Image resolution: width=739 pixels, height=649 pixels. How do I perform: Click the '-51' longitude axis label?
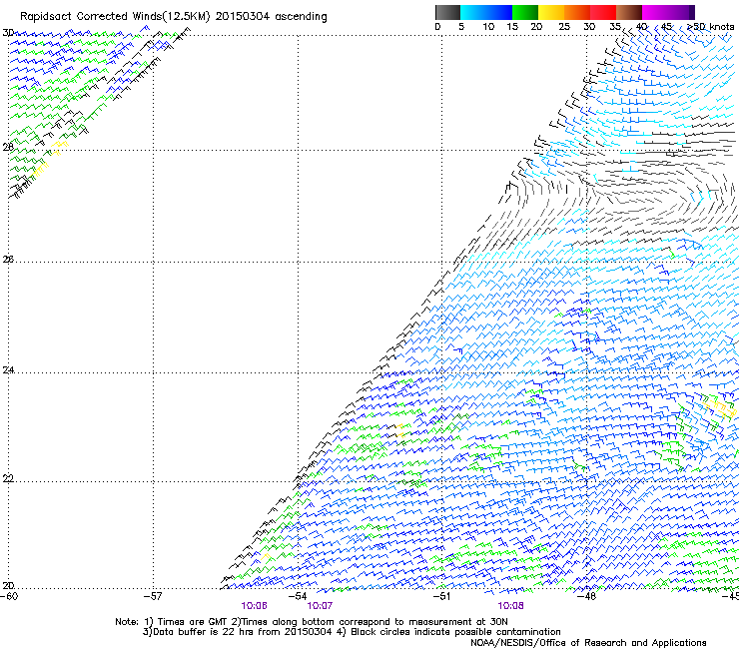(x=441, y=596)
